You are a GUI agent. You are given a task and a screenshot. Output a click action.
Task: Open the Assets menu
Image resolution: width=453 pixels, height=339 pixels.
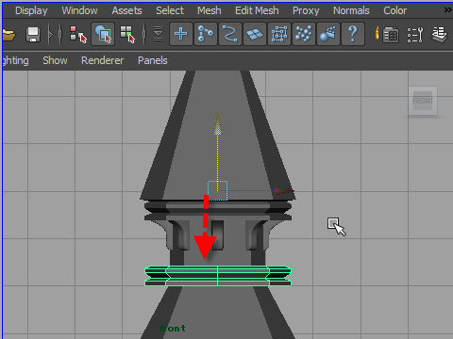(126, 10)
